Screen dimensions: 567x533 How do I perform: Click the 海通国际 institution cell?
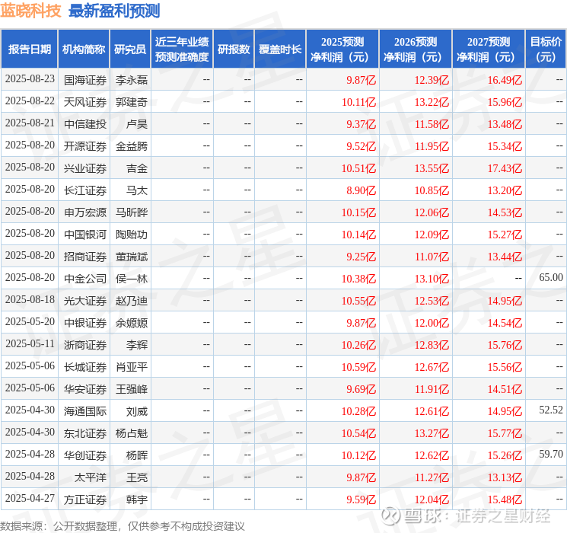click(x=85, y=411)
